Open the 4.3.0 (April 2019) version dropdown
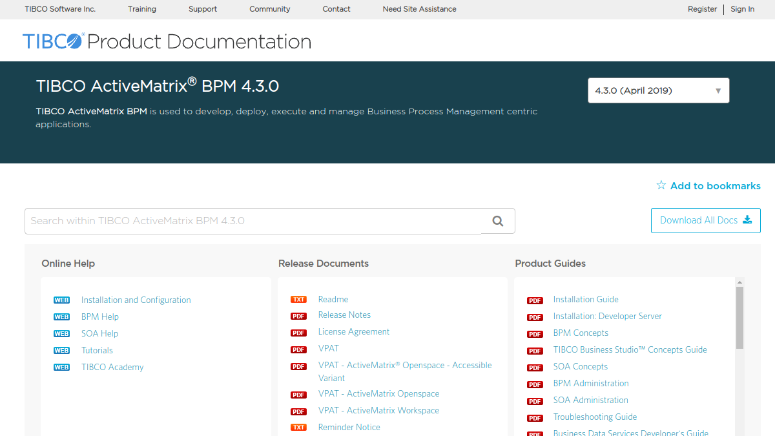The image size is (775, 436). (658, 90)
